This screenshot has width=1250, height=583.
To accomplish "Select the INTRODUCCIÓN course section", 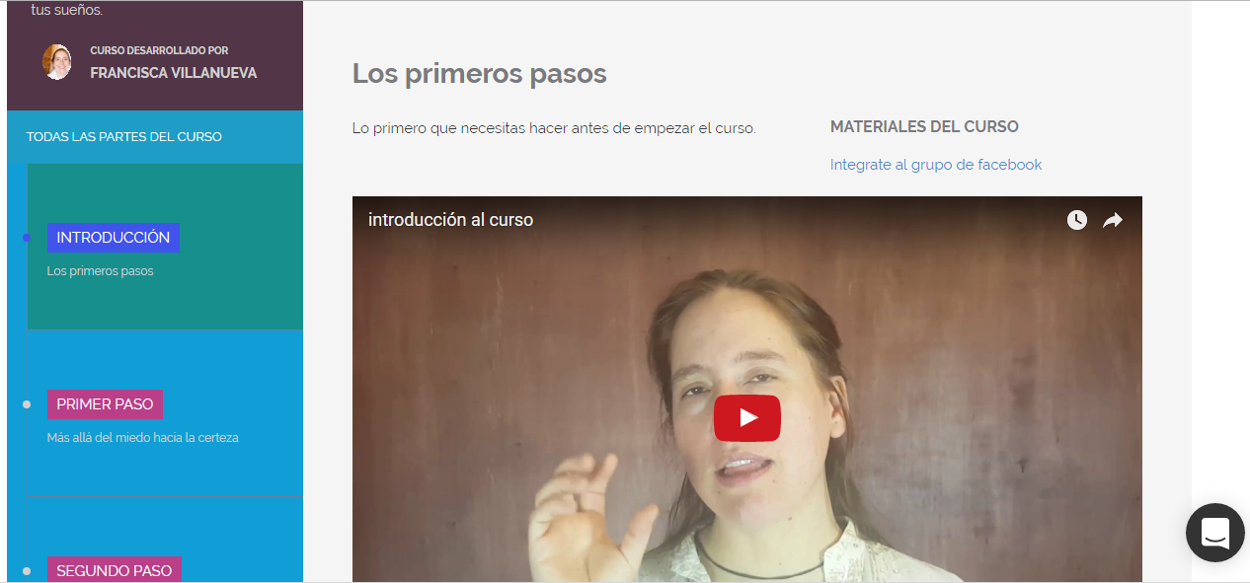I will [114, 238].
